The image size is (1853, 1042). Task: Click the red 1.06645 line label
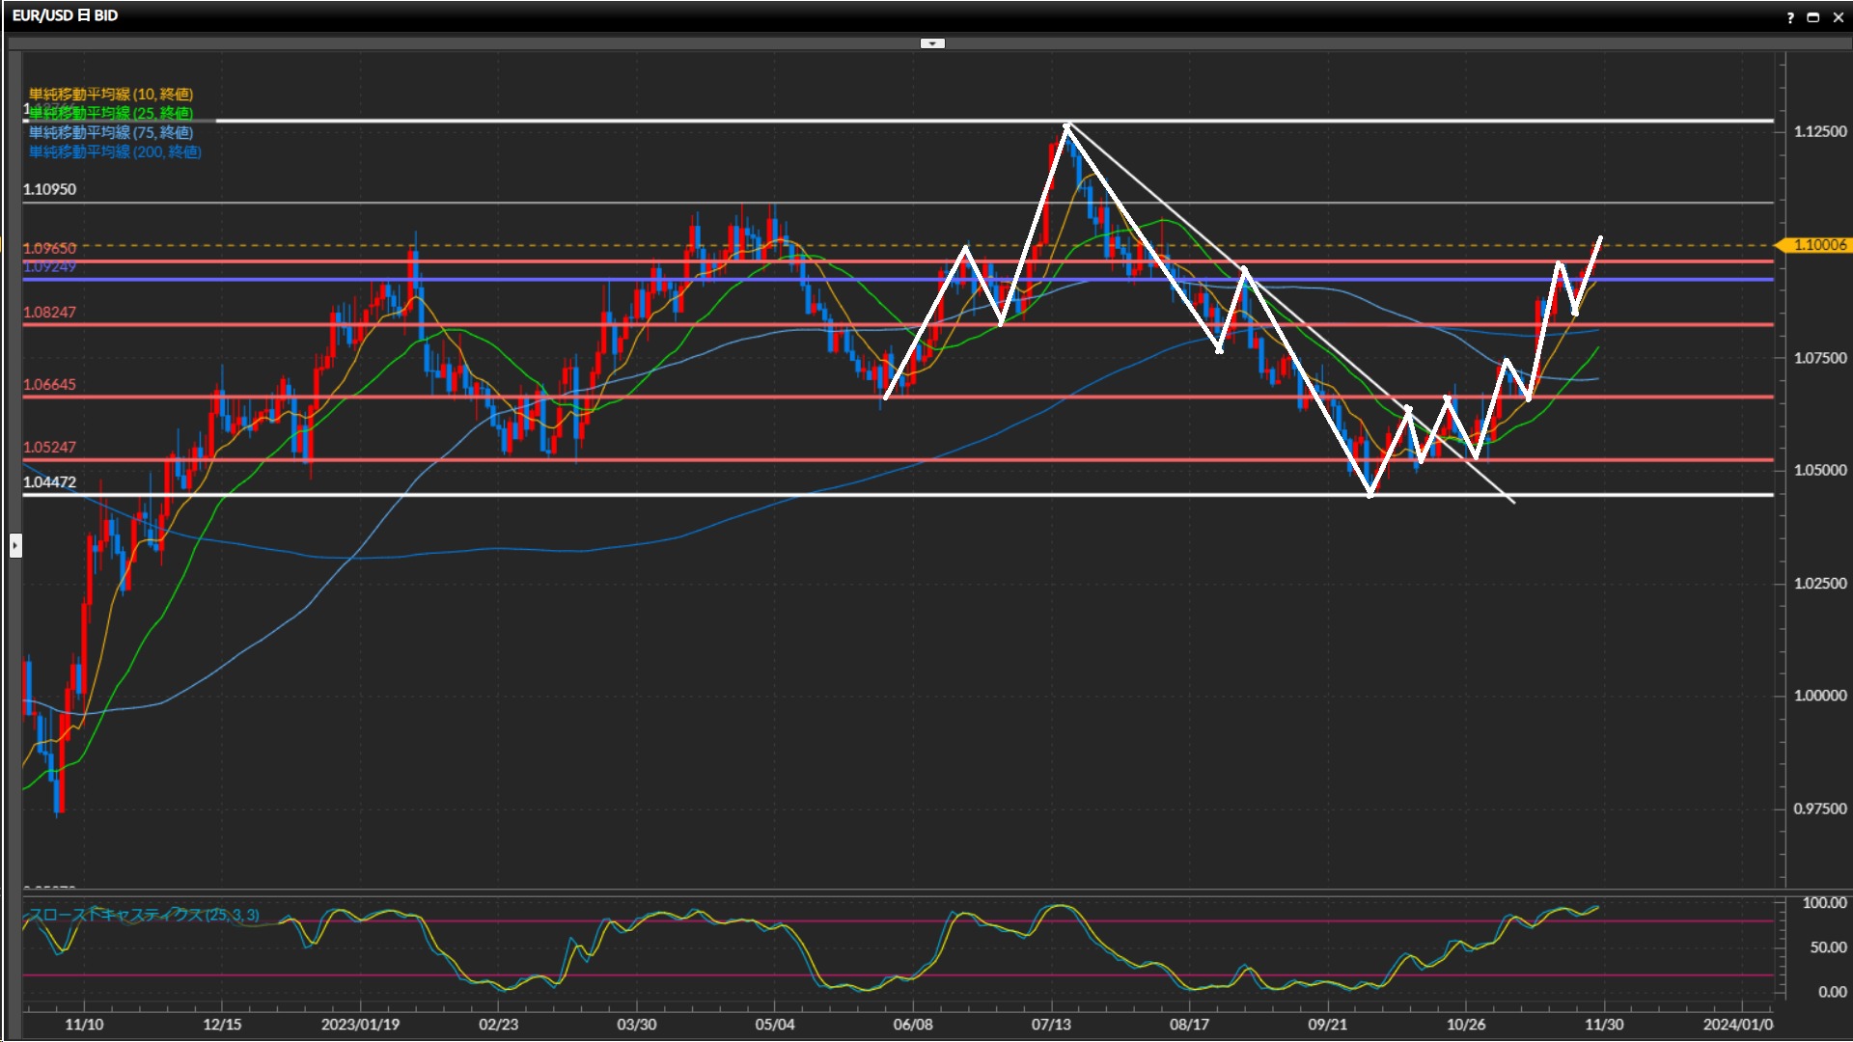[49, 384]
